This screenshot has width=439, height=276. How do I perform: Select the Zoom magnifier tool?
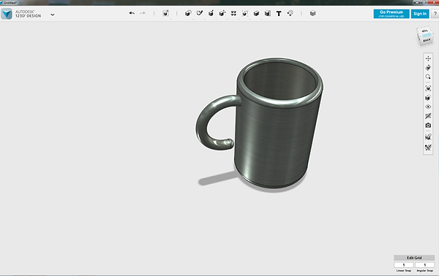click(428, 77)
